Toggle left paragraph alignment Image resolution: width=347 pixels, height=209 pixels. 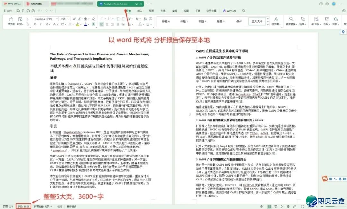click(102, 24)
